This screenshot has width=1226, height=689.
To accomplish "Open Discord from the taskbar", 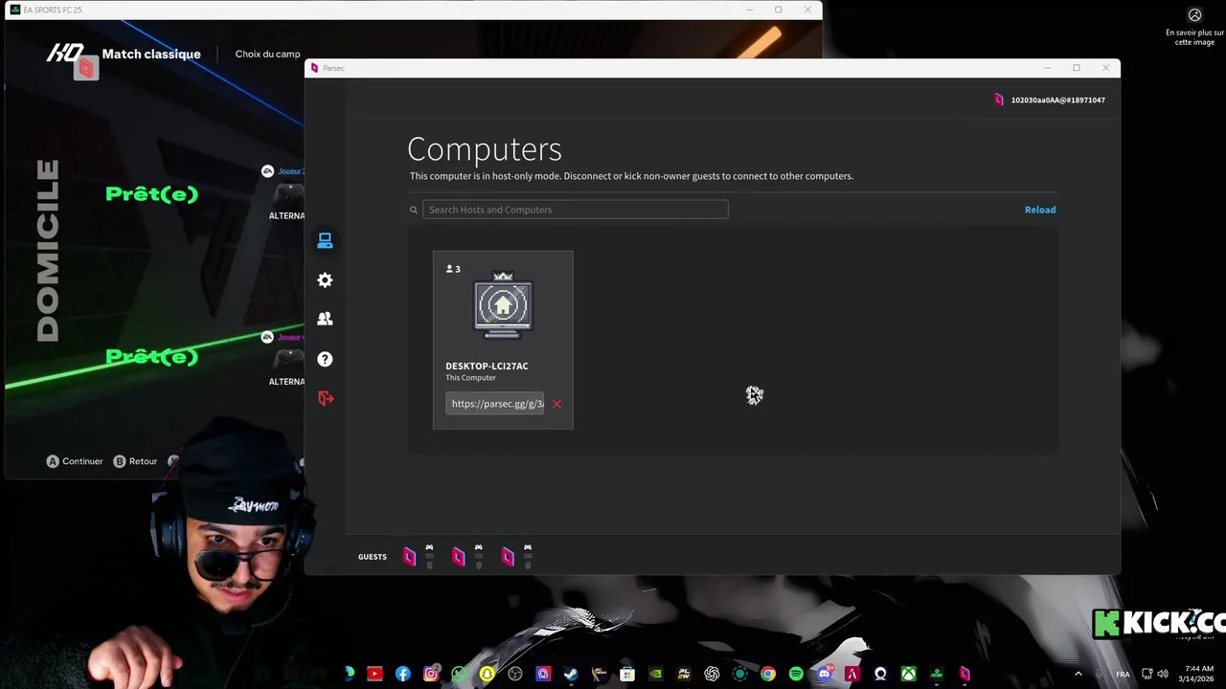I will point(825,674).
